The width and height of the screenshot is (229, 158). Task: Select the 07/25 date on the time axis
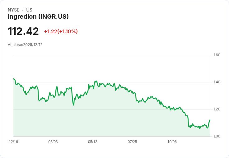coord(132,142)
